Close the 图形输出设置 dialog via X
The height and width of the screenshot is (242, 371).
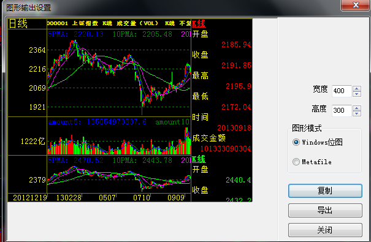tap(356, 5)
